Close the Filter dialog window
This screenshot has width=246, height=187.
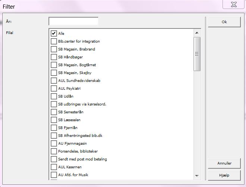pos(234,4)
